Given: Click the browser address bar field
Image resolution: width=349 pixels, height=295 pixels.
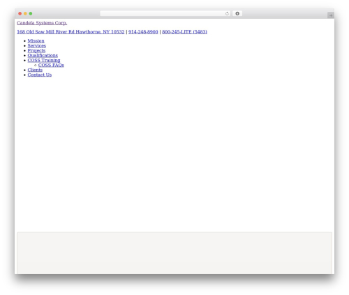Looking at the screenshot, I should pyautogui.click(x=165, y=13).
